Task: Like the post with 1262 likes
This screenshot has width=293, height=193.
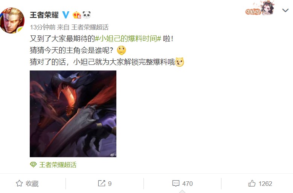Action: tap(260, 184)
